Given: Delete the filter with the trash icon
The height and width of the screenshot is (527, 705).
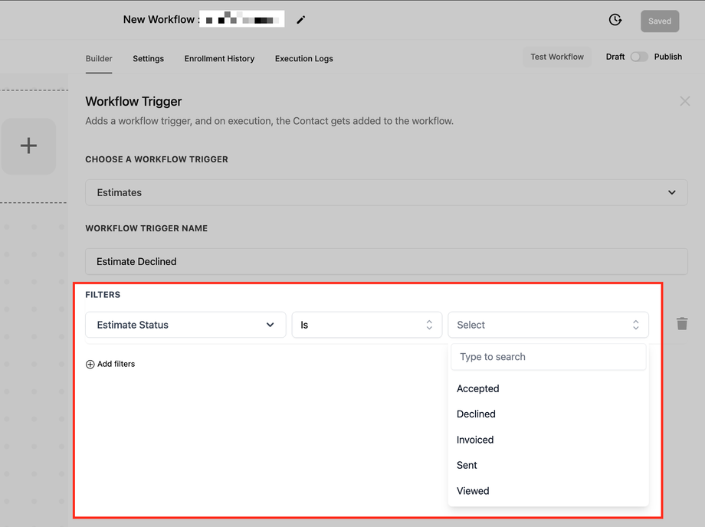Looking at the screenshot, I should point(682,323).
